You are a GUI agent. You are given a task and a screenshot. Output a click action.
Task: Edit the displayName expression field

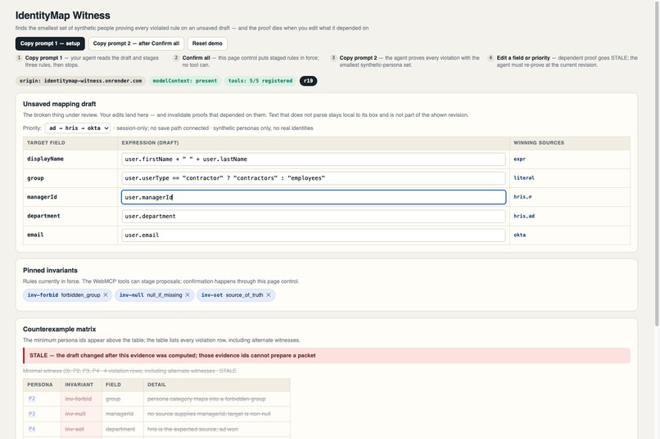pyautogui.click(x=314, y=159)
